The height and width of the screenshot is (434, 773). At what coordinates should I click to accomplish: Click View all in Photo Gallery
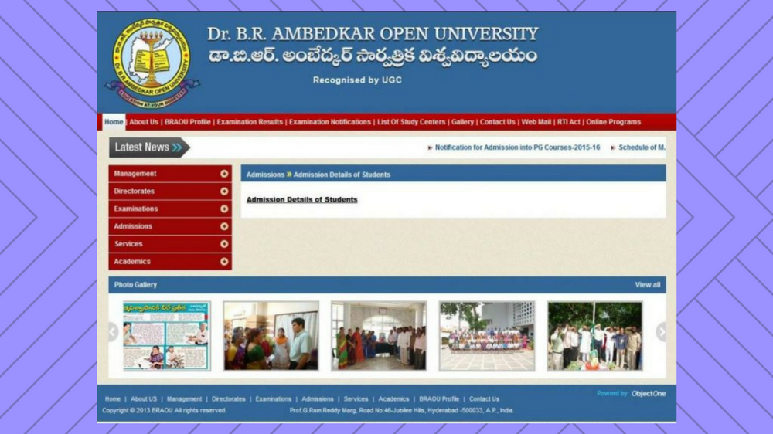(x=647, y=285)
